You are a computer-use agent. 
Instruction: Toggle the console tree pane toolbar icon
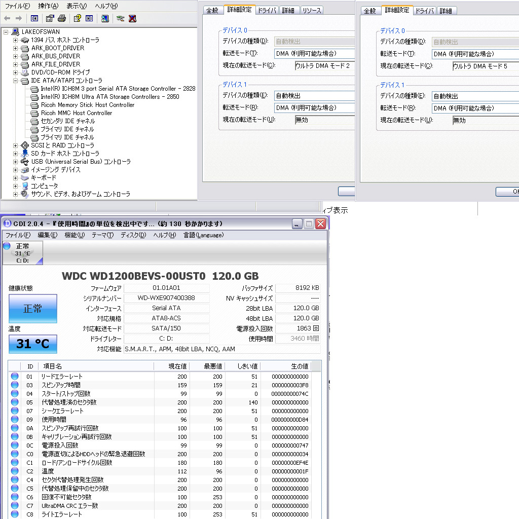(34, 19)
